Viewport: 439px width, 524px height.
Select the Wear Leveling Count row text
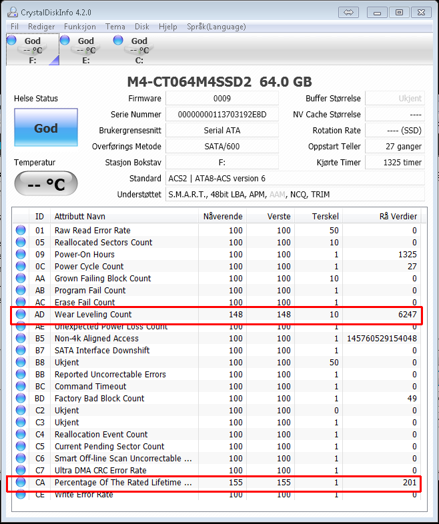pyautogui.click(x=93, y=314)
